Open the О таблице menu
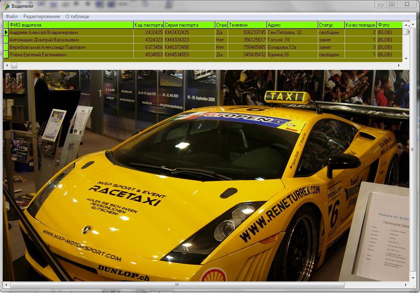420x293 pixels. click(78, 16)
